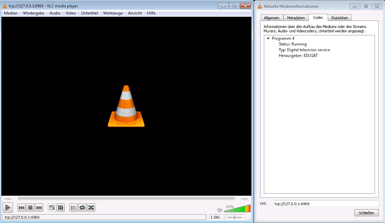Open the Video menu

coord(71,13)
